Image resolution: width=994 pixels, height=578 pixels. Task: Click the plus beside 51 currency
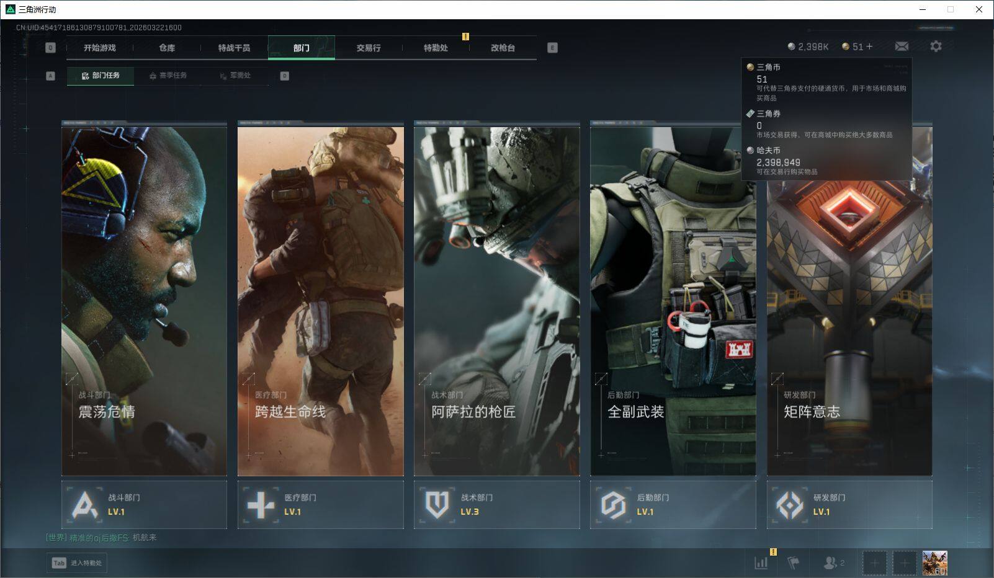869,47
